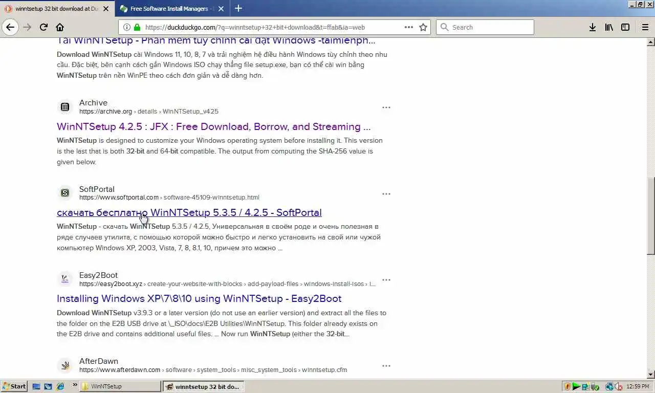Click the page vertical scrollbar thumb
The width and height of the screenshot is (655, 393).
(x=650, y=215)
